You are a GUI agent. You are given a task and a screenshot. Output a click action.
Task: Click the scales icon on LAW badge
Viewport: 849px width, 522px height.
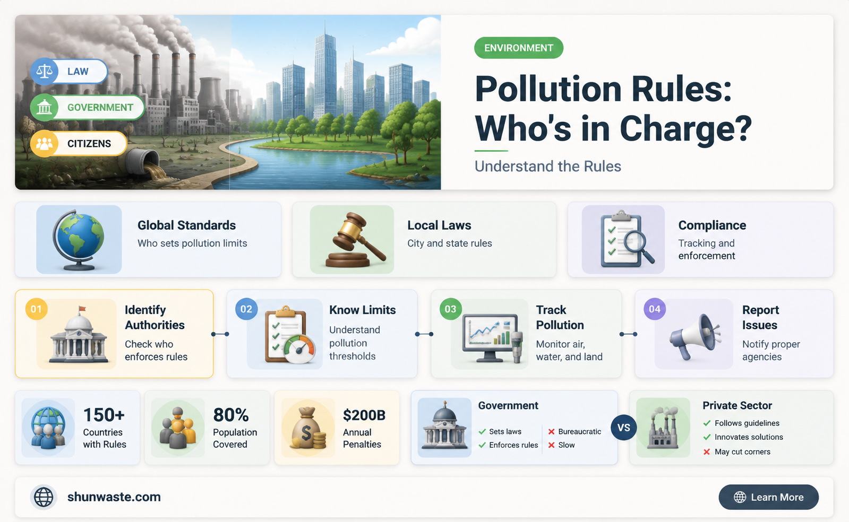[x=45, y=72]
